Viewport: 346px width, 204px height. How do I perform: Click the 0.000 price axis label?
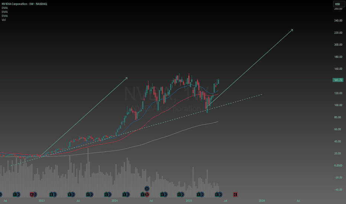tap(338, 165)
